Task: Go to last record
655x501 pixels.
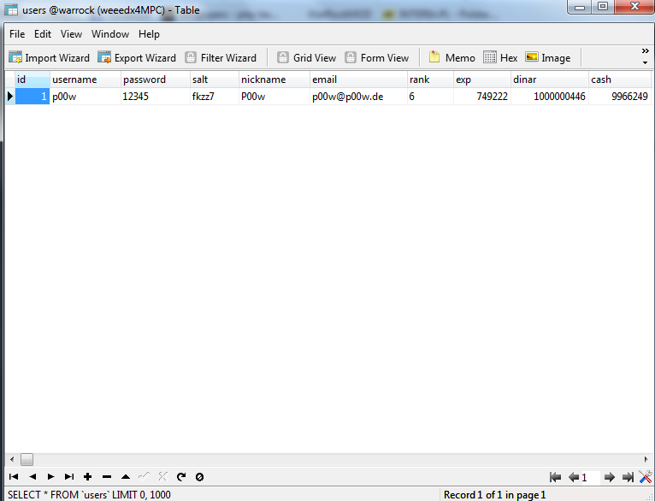Action: (69, 477)
